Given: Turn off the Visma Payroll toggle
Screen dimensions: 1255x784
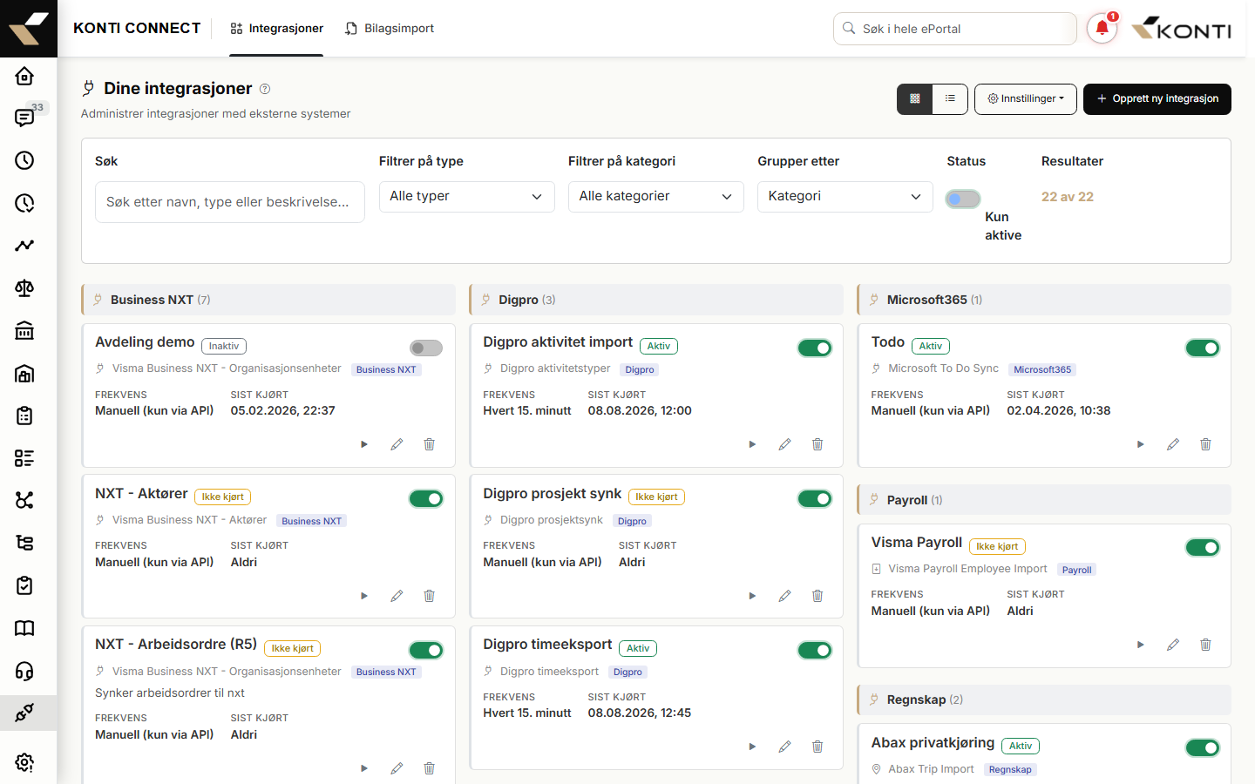Looking at the screenshot, I should pos(1203,548).
